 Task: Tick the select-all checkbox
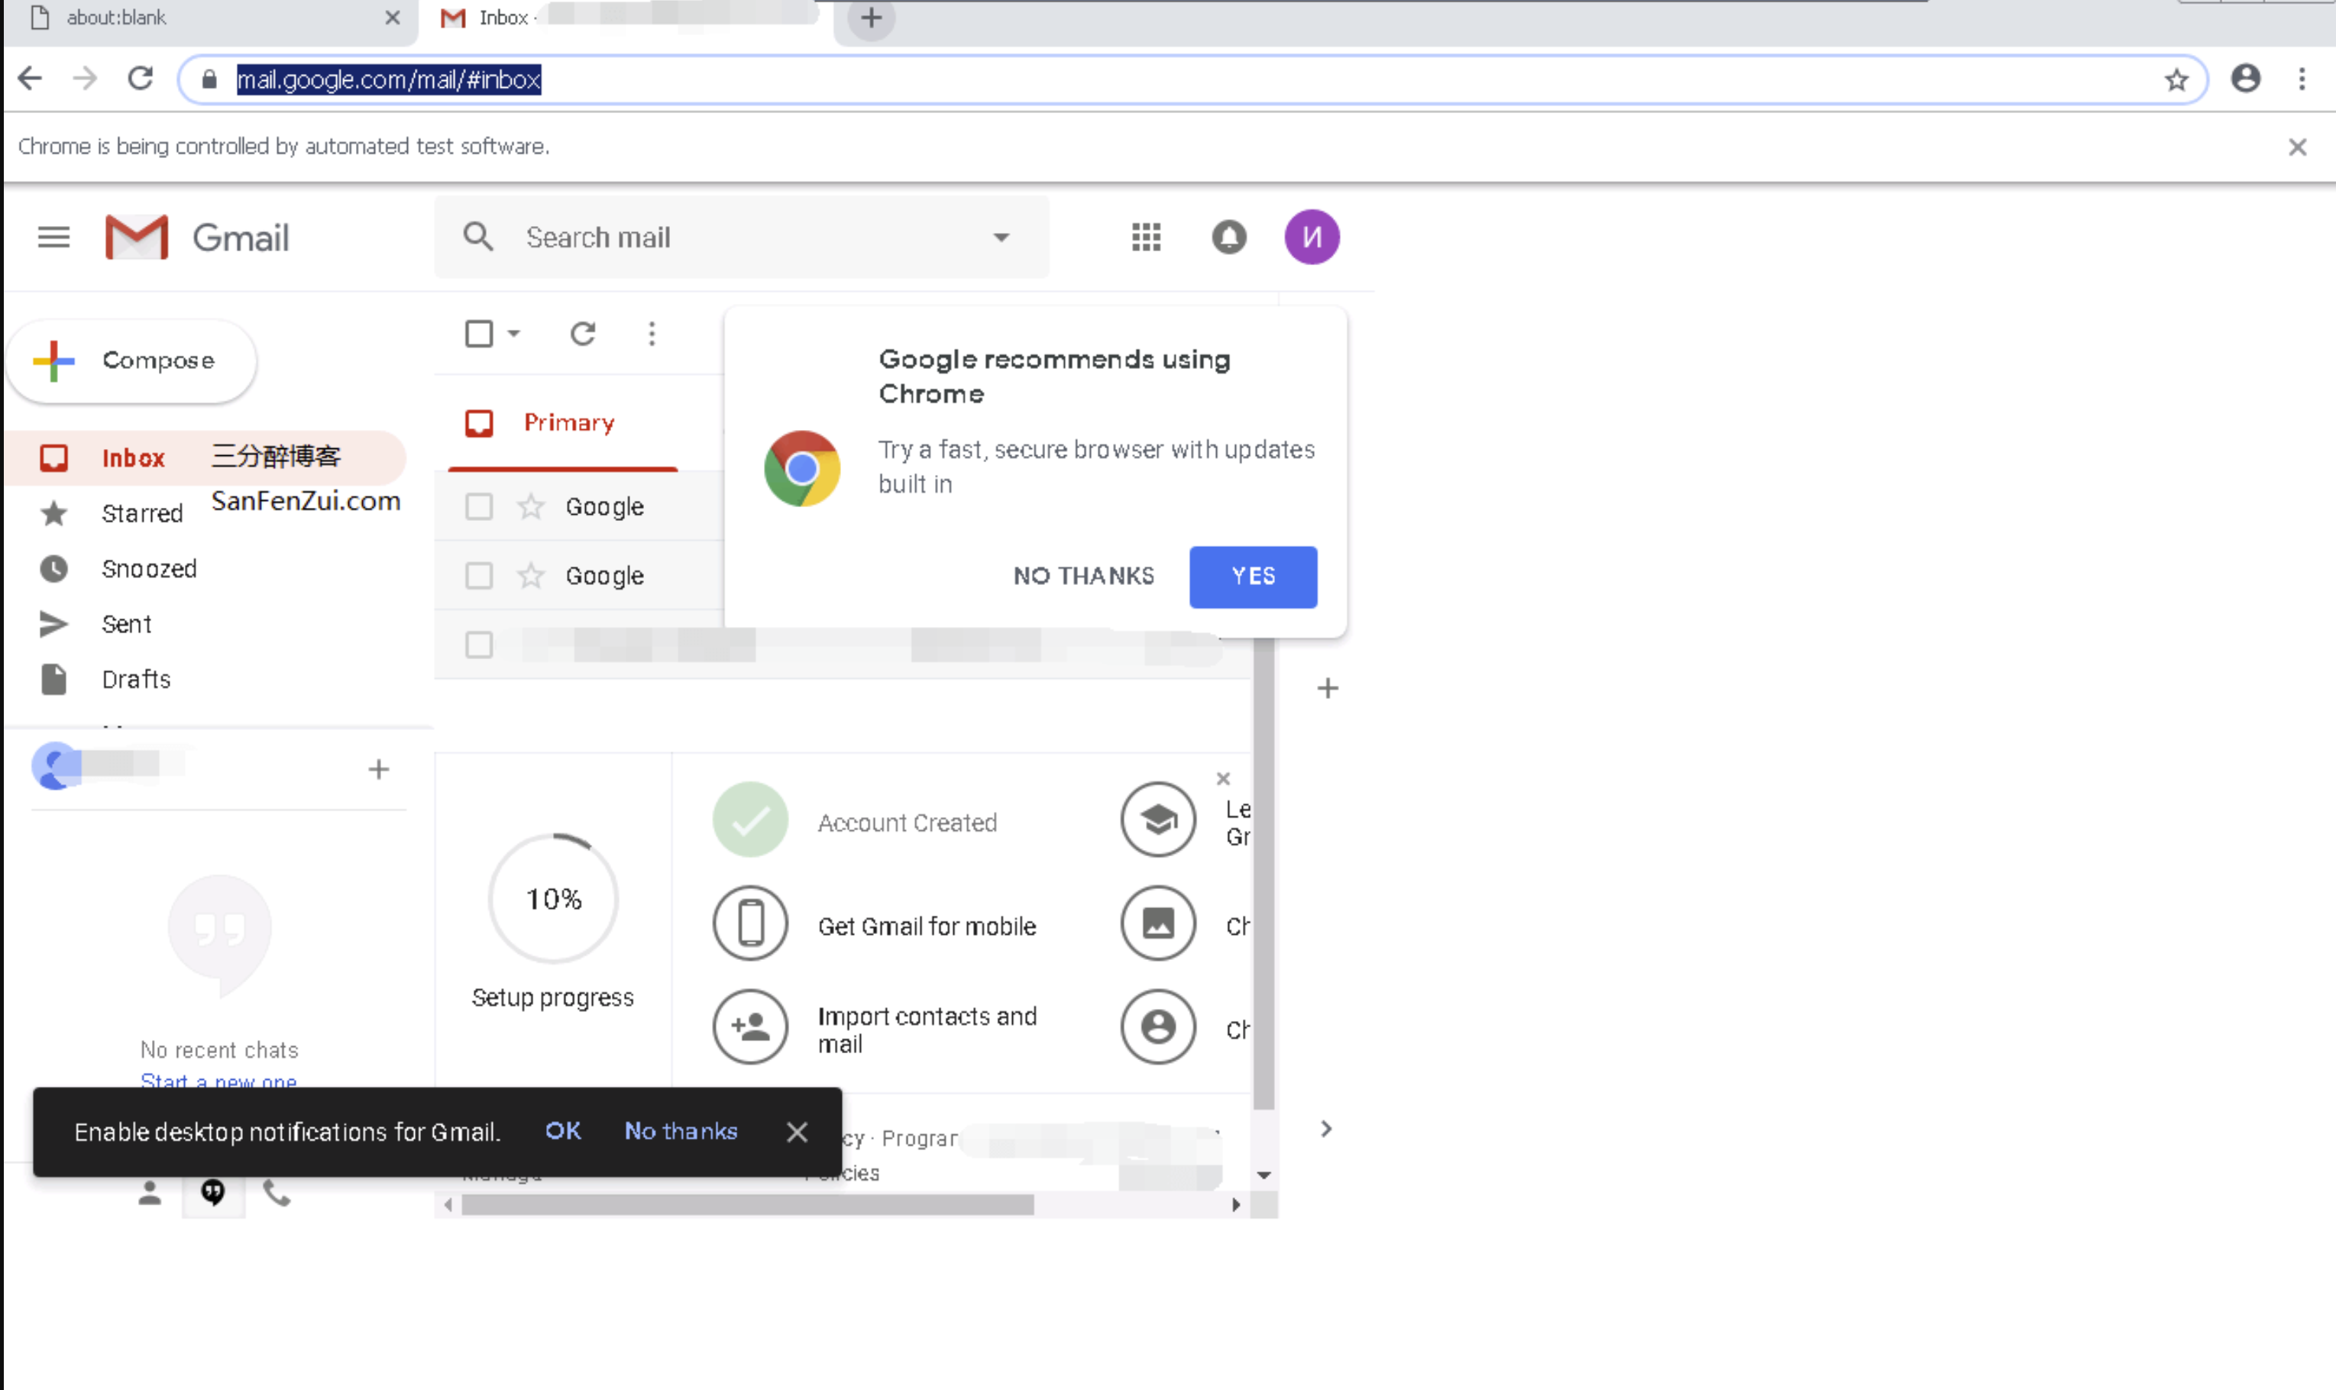click(479, 334)
